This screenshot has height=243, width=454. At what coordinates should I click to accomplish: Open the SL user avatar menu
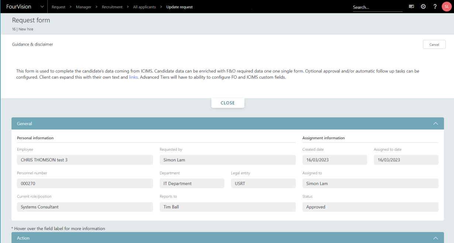coord(446,7)
